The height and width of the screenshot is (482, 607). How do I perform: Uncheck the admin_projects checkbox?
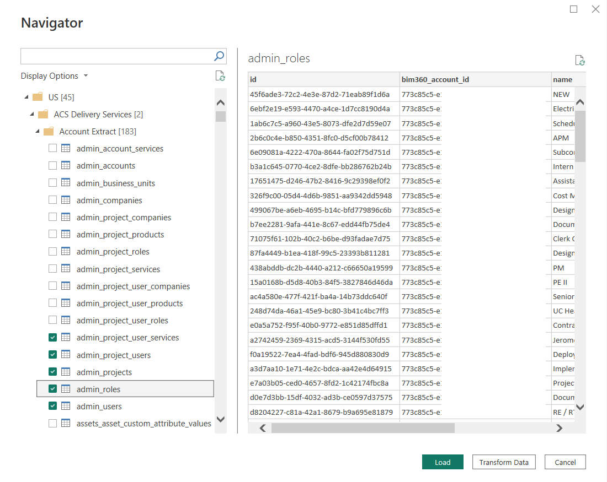pos(52,371)
